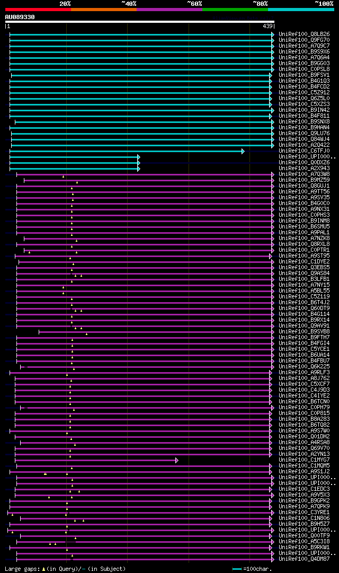Click the orange ~40% legend segment
The height and width of the screenshot is (573, 339).
104,10
